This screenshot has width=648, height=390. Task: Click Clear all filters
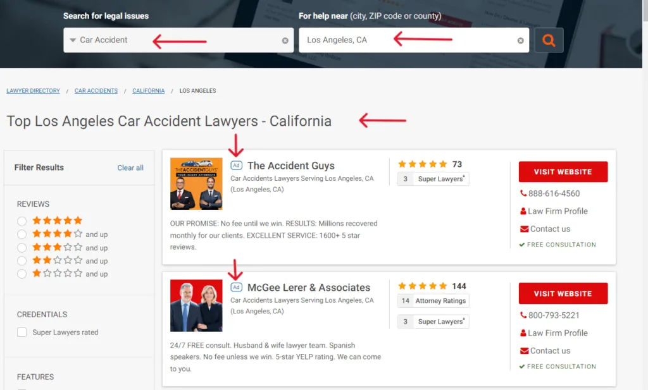[x=130, y=168]
